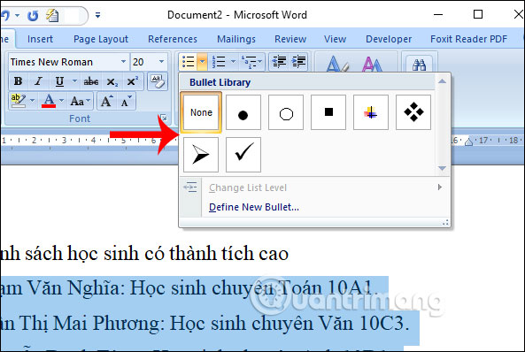Toggle Strikethrough formatting
This screenshot has height=352, width=525.
(91, 81)
